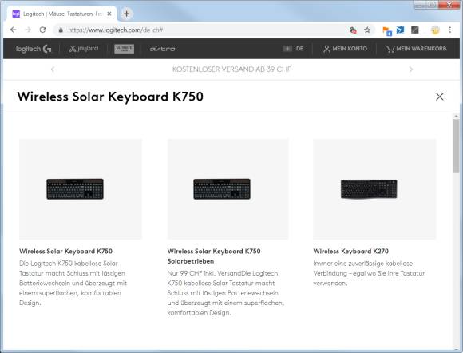Close the search results overlay X
463x353 pixels.
[439, 97]
